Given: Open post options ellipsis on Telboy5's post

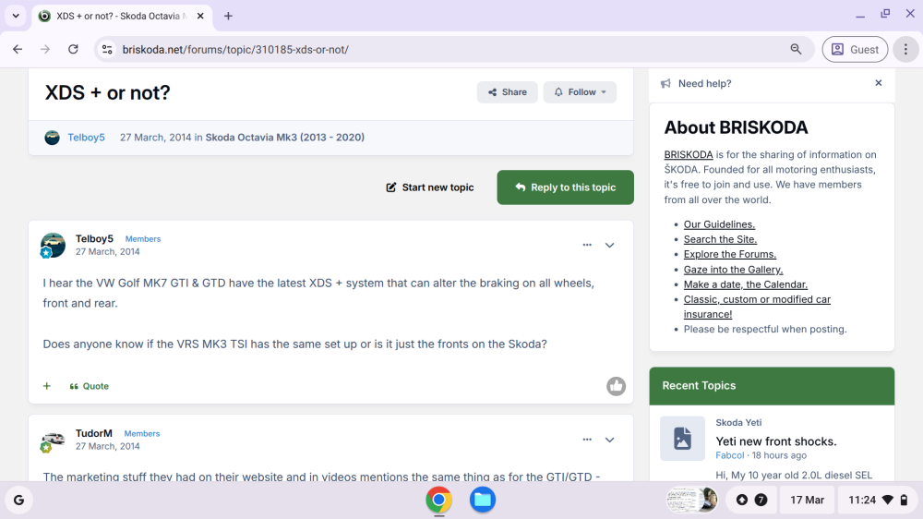Looking at the screenshot, I should click(x=587, y=245).
